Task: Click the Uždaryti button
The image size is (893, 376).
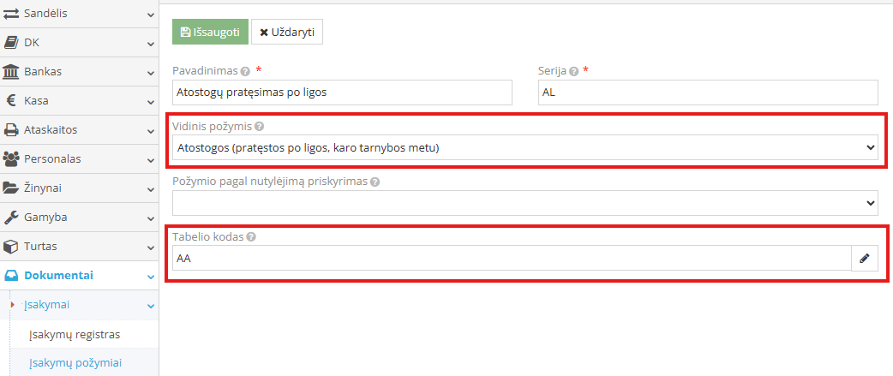Action: pyautogui.click(x=287, y=32)
